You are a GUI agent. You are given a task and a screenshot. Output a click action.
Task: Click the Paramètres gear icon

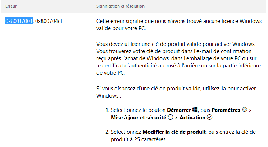(x=245, y=109)
